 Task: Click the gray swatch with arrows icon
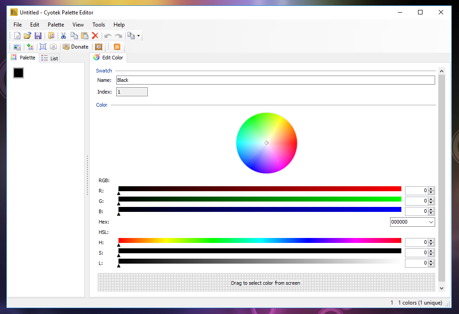pos(53,47)
